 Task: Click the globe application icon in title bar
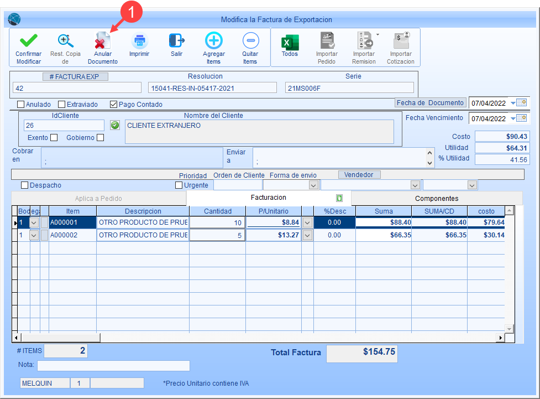pos(14,19)
